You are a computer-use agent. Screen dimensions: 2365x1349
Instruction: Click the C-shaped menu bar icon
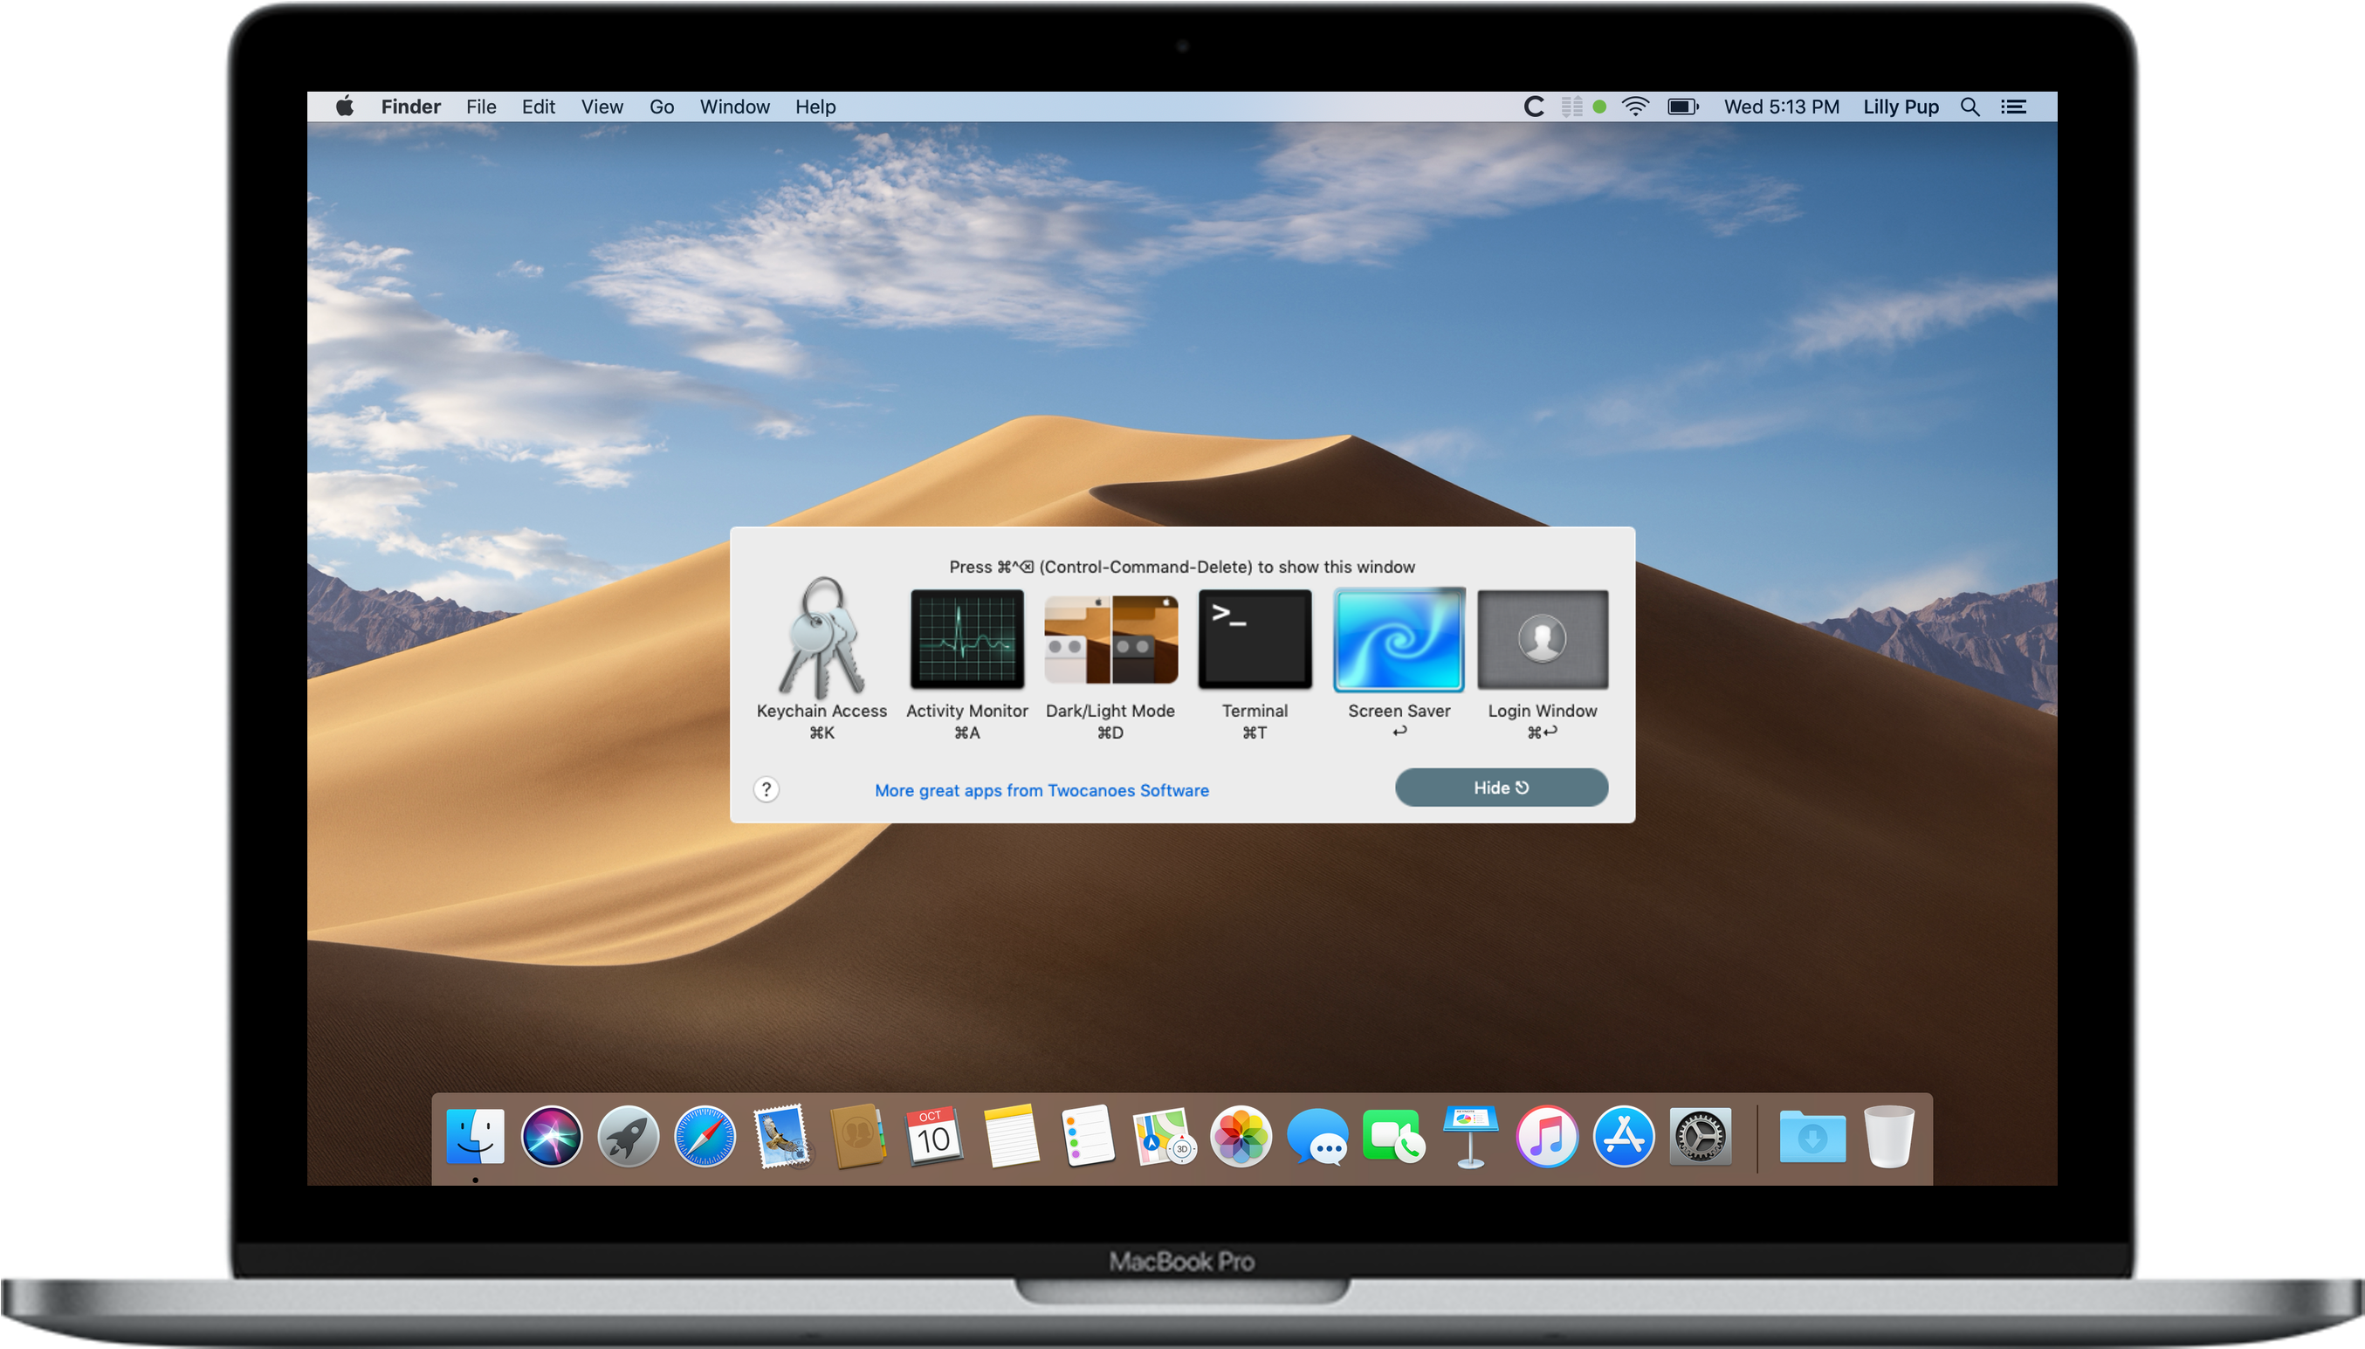1533,107
